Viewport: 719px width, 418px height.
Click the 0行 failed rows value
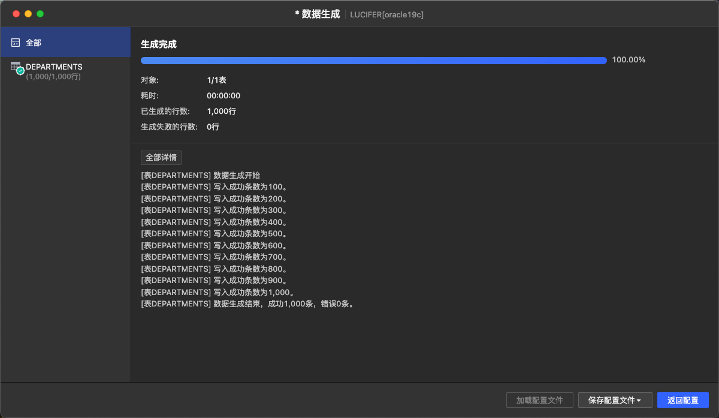pos(213,127)
